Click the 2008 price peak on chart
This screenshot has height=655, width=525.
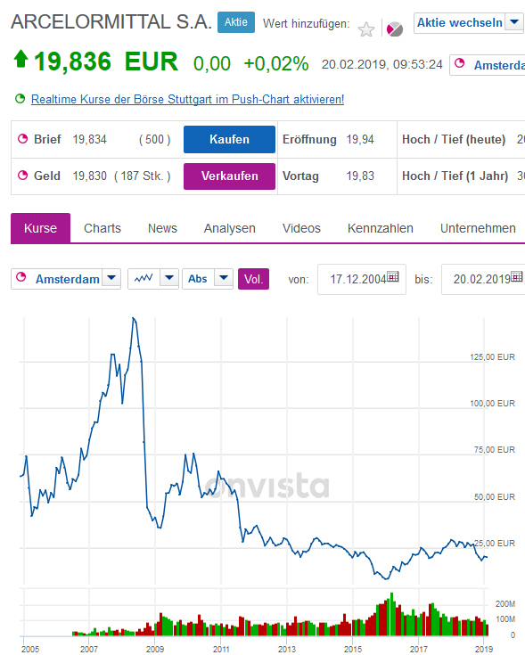133,318
